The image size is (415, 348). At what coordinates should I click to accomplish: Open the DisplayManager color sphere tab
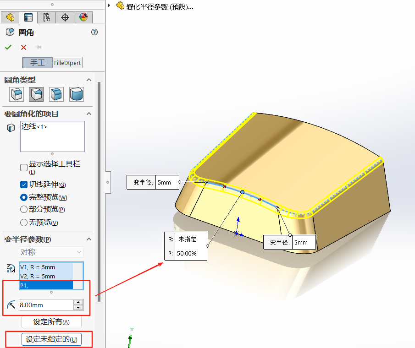83,17
